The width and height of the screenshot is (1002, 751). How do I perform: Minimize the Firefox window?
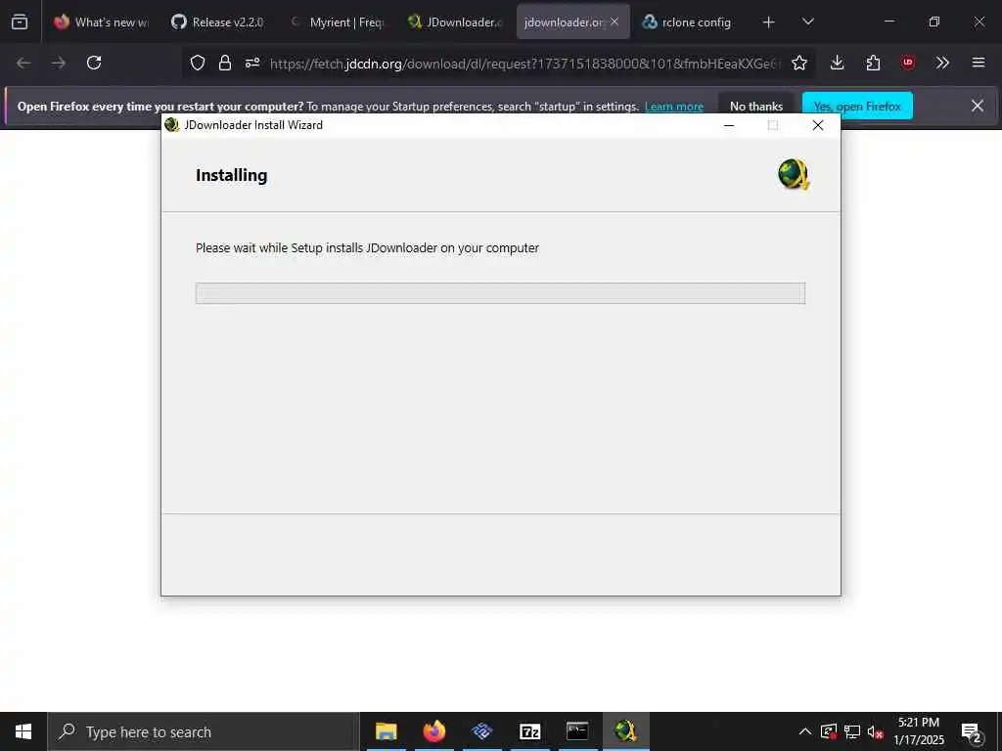888,22
